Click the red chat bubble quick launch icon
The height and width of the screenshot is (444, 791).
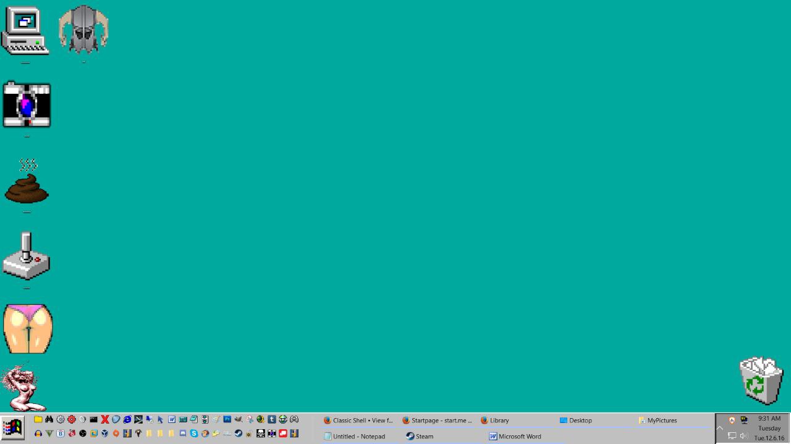[283, 434]
